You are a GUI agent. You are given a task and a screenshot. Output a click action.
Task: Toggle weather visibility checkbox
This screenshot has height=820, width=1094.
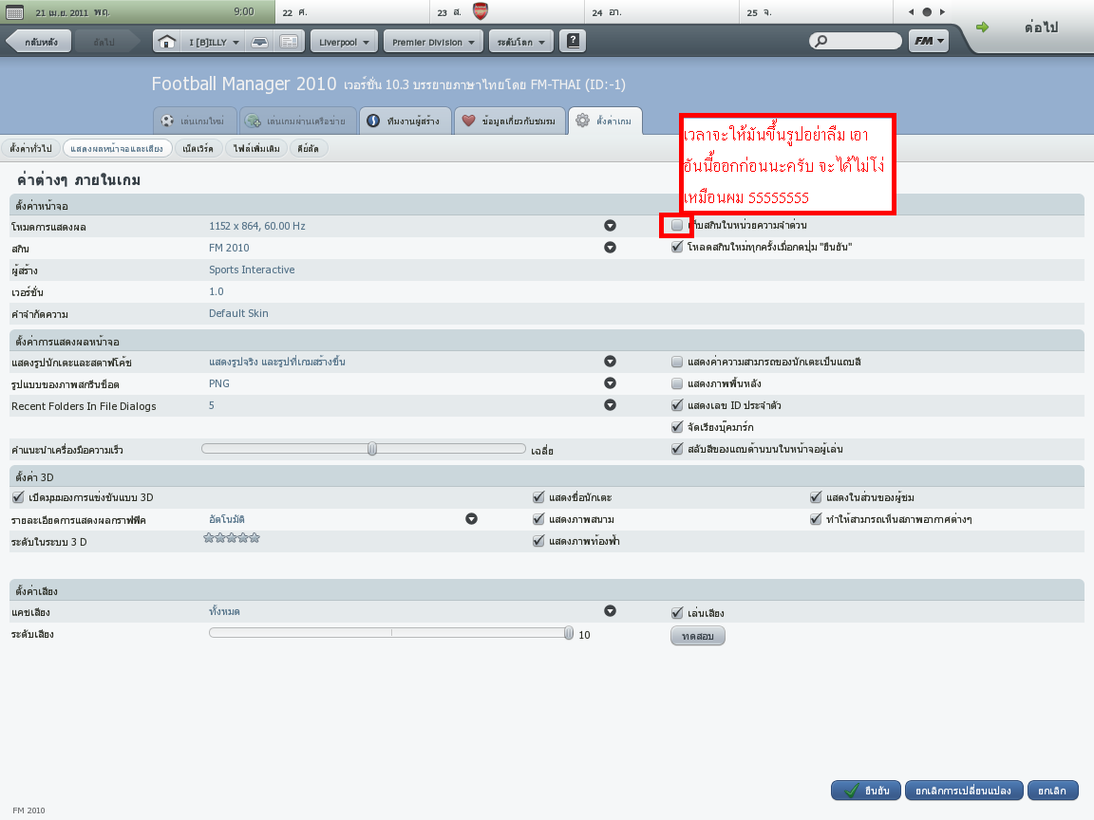click(816, 519)
